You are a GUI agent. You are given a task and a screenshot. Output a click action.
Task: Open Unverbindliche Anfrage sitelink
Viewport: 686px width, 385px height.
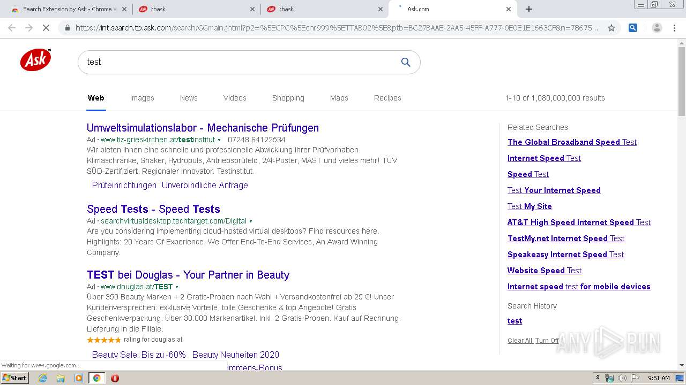(x=205, y=185)
